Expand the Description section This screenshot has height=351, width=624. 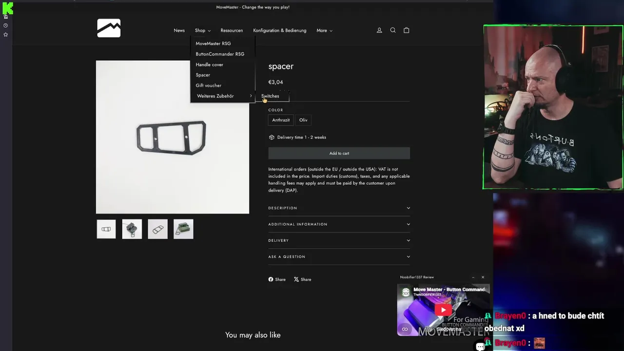pos(339,208)
